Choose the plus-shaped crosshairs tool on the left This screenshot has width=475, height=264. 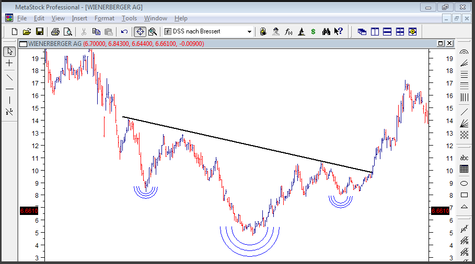coord(9,63)
